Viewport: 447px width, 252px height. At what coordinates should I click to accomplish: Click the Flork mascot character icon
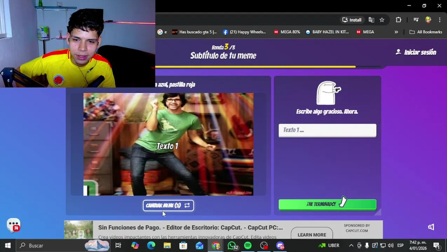tap(329, 93)
